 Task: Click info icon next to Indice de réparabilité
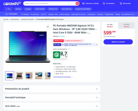69,49
